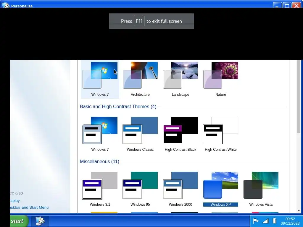Screen dimensions: 303x227
Task: Click the Start button
Action: [x=19, y=221]
